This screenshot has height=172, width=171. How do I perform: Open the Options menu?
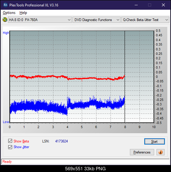click(9, 13)
